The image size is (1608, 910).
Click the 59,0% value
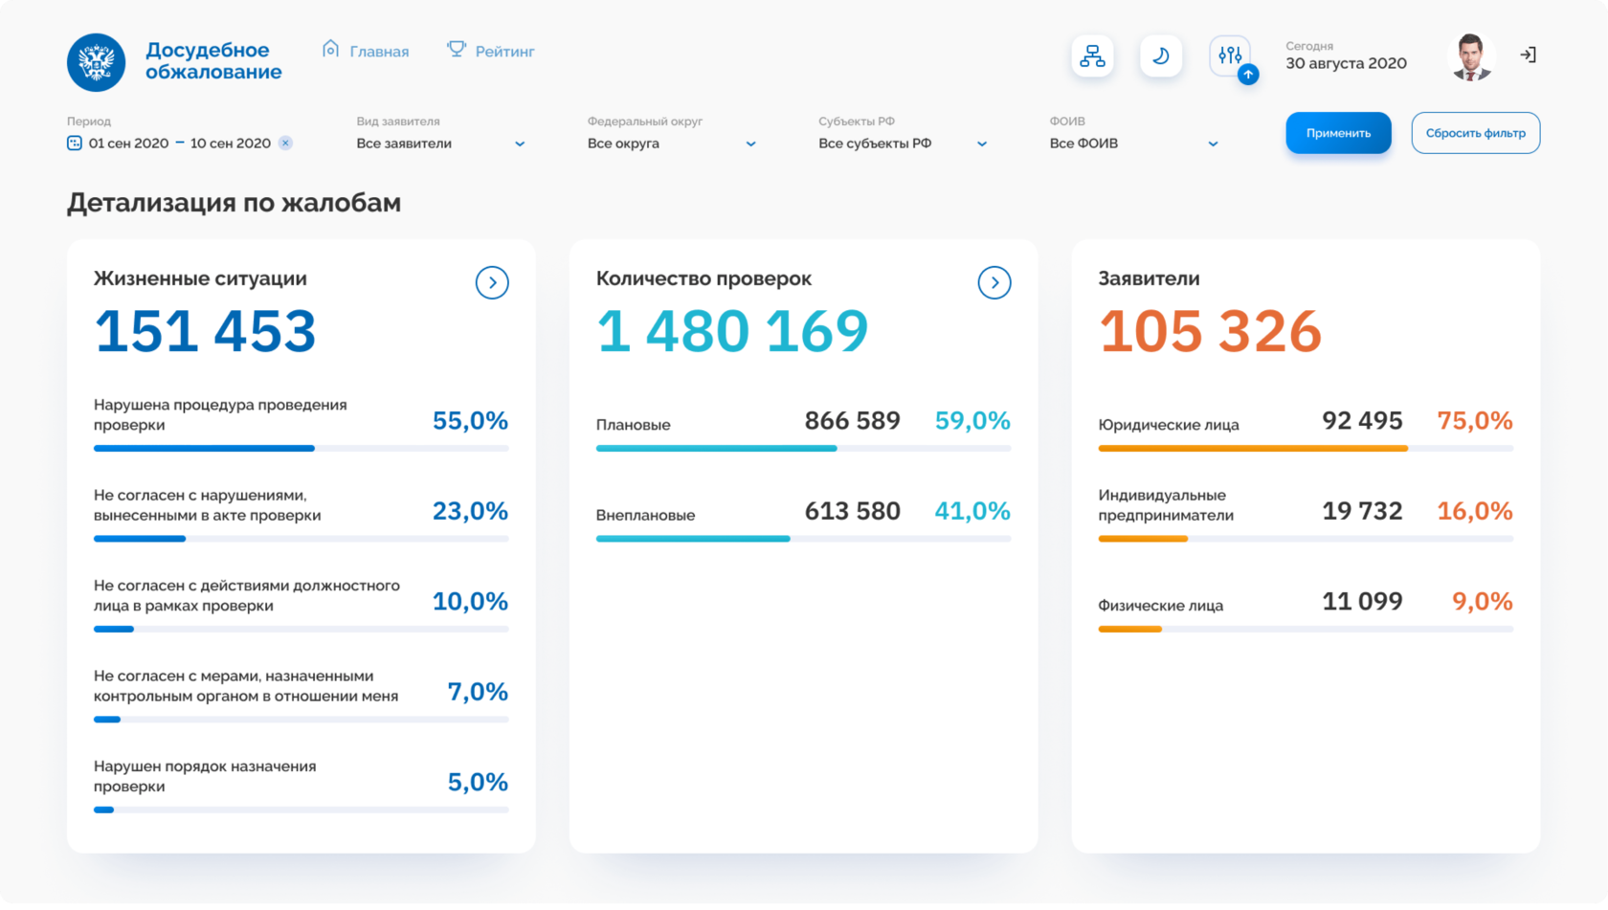pyautogui.click(x=972, y=421)
